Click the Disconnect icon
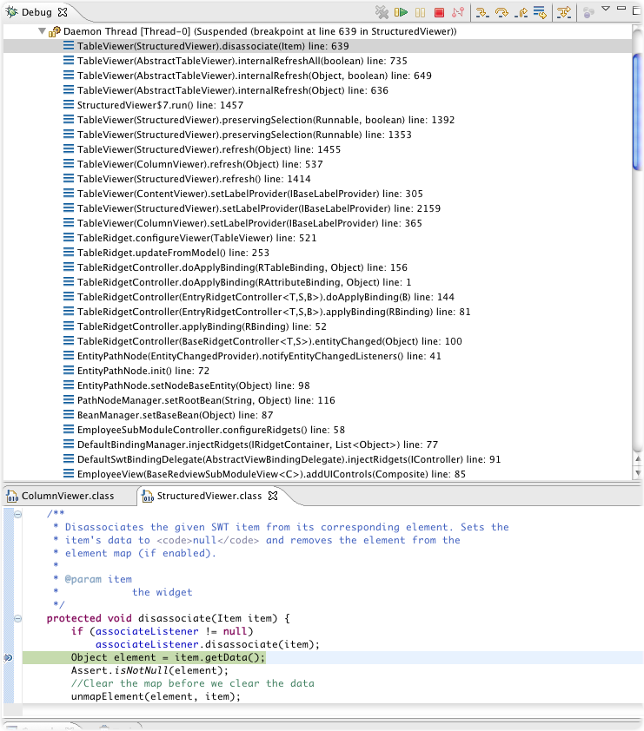Viewport: 644px width, 731px height. coord(458,12)
